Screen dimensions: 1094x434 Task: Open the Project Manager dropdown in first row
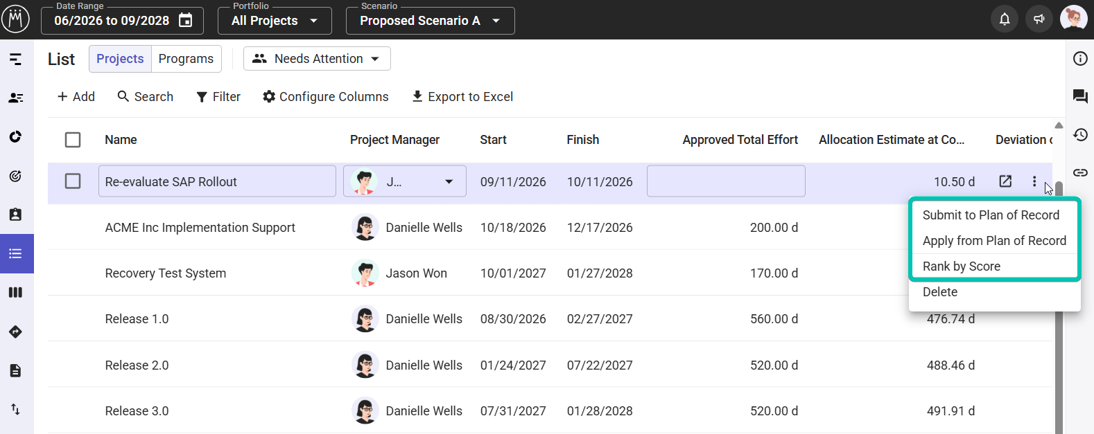click(x=405, y=181)
